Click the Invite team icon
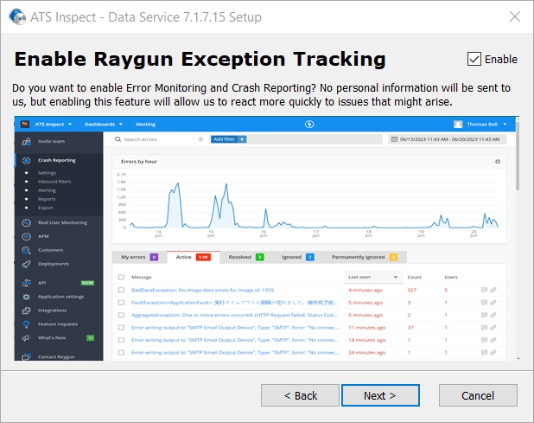The width and height of the screenshot is (534, 423). point(26,142)
